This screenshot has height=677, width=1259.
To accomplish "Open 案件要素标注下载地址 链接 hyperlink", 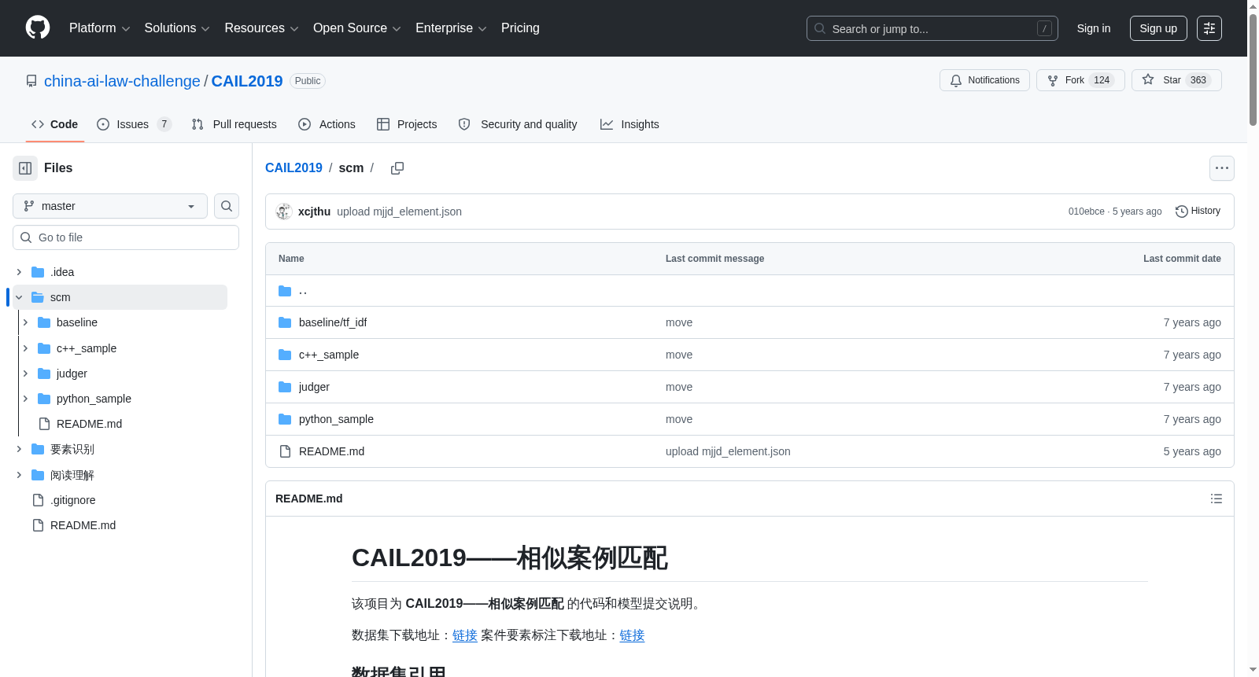I will pyautogui.click(x=632, y=635).
